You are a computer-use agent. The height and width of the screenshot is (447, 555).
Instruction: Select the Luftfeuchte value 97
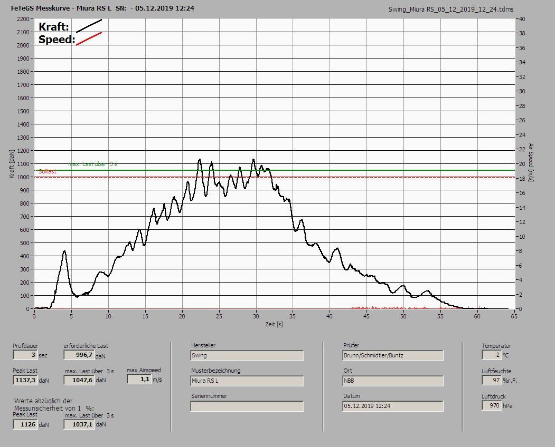tap(492, 380)
